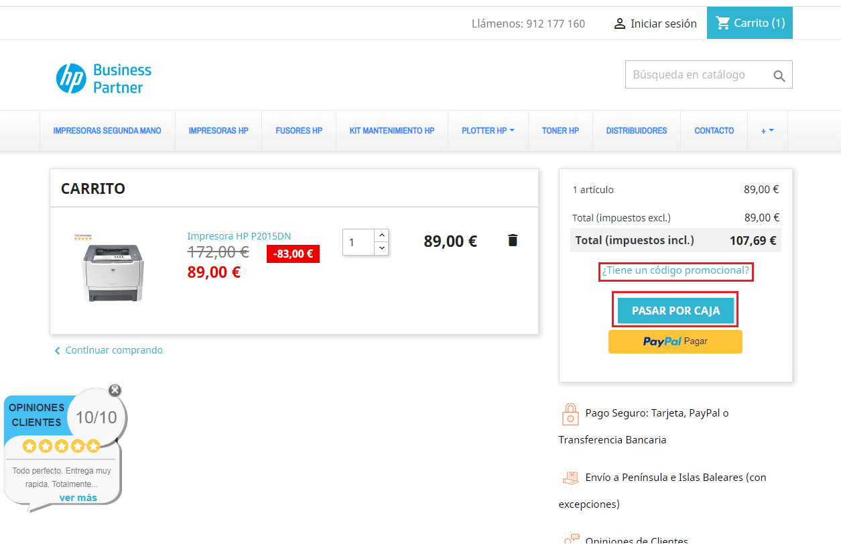Click the back chevron by Continuar comprando

(58, 351)
